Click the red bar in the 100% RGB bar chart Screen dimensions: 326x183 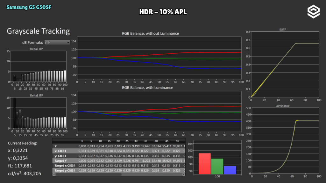[x=205, y=164]
